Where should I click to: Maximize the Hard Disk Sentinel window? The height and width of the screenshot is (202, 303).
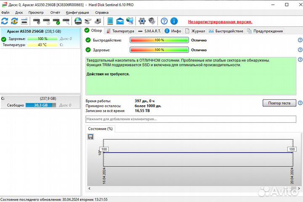[x=287, y=5]
